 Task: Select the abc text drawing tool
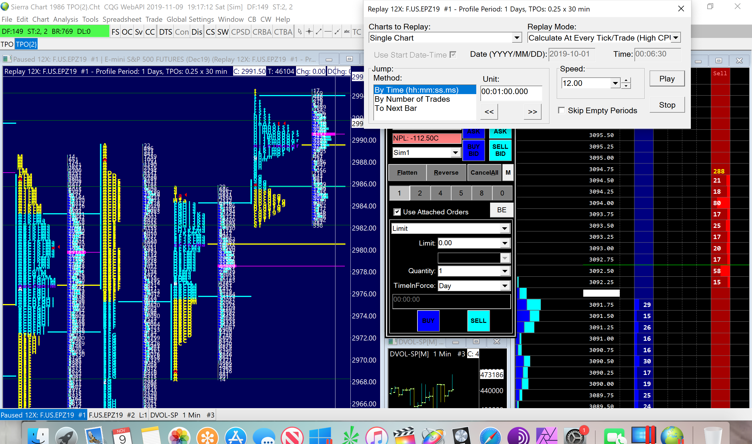[347, 32]
